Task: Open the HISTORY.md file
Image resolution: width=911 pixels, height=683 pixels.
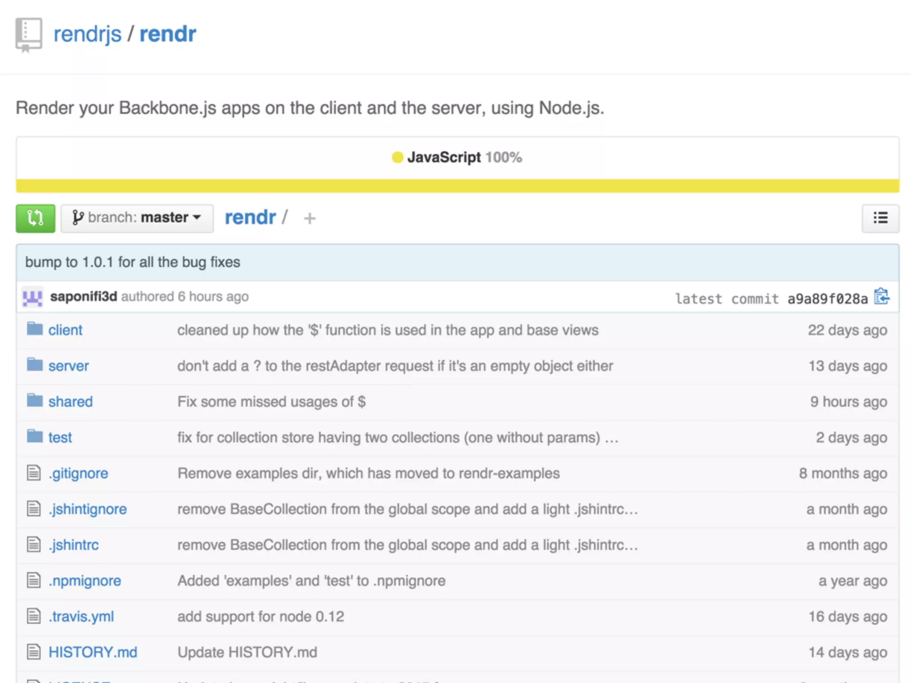Action: pos(93,652)
